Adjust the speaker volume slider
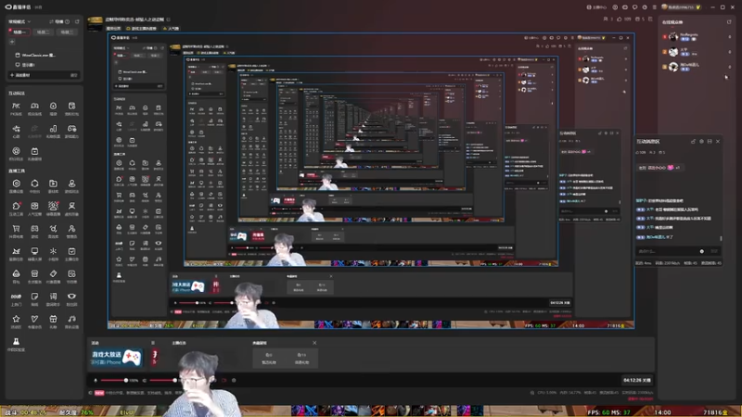Viewport: 742px width, 417px height. pyautogui.click(x=162, y=381)
